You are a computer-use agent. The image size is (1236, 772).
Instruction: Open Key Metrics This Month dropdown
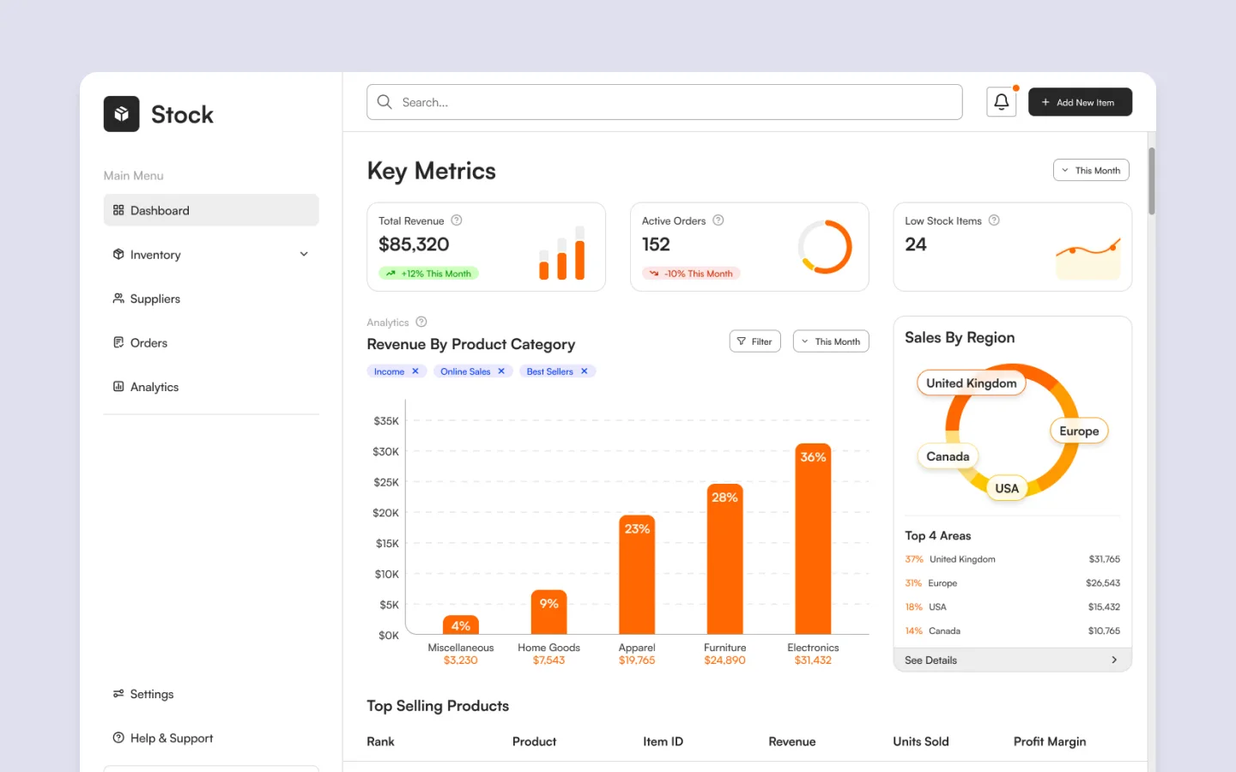tap(1090, 171)
